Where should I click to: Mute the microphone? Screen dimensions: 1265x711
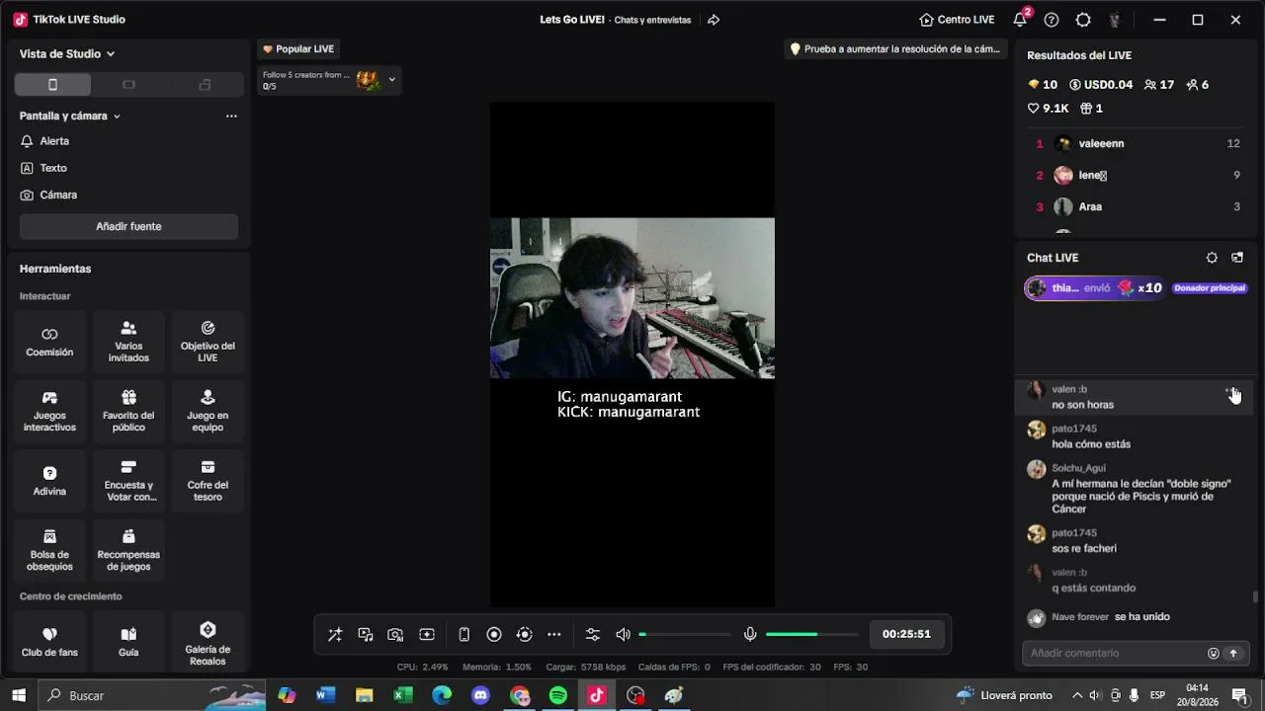750,635
